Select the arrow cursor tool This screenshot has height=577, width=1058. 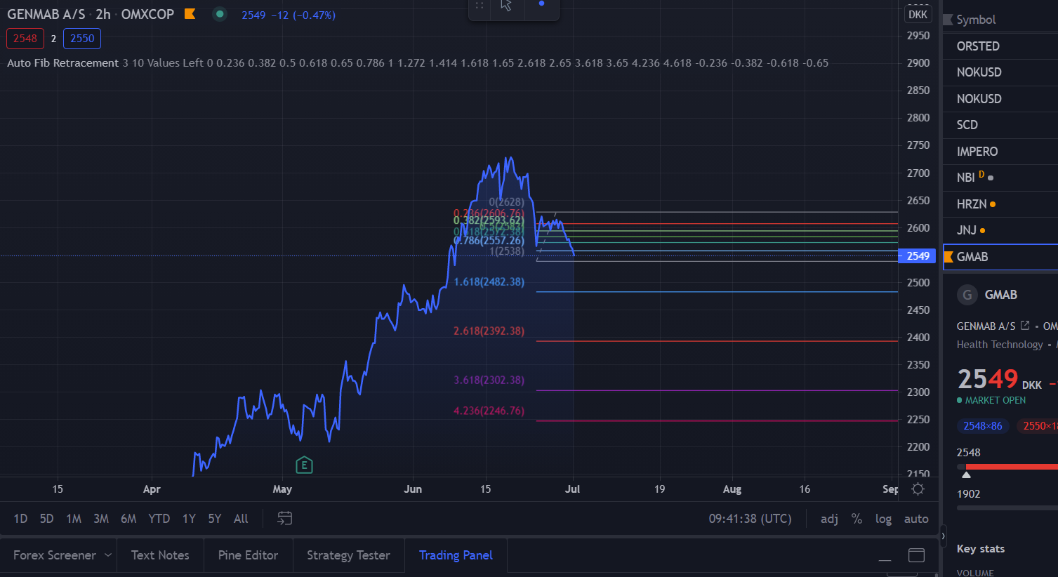[506, 6]
